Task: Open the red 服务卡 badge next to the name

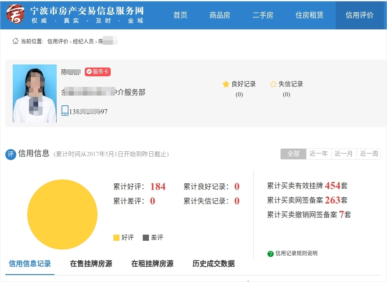Action: tap(97, 71)
